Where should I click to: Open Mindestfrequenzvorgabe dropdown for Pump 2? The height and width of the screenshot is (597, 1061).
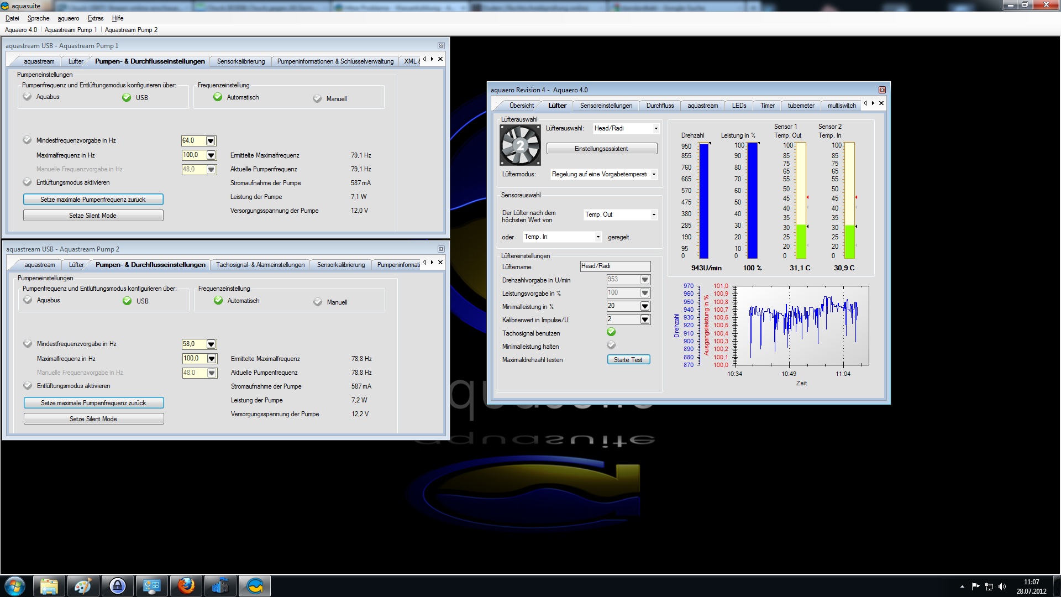click(x=211, y=344)
